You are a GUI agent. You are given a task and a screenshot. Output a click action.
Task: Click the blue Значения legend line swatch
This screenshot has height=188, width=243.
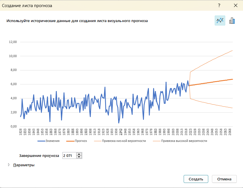(41, 141)
